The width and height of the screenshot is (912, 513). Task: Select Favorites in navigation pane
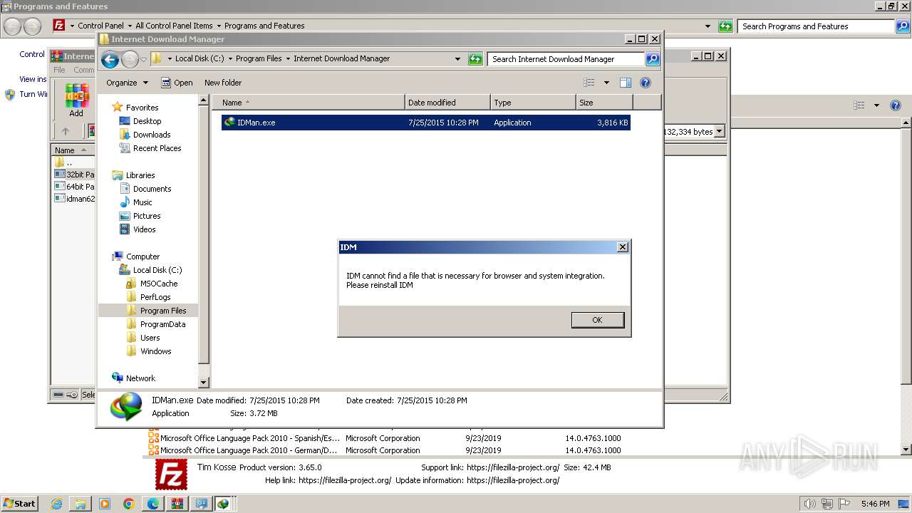click(x=142, y=108)
